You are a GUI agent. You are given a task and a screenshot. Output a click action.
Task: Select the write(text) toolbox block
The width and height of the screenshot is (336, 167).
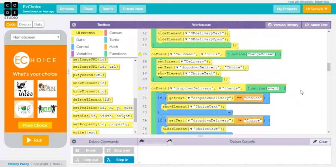tap(85, 132)
